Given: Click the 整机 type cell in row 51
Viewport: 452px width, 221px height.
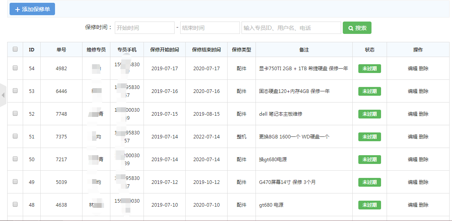Looking at the screenshot, I should [242, 136].
